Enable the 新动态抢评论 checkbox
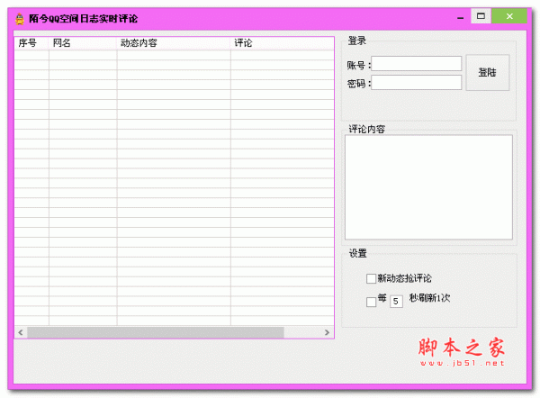The image size is (540, 398). coord(371,278)
